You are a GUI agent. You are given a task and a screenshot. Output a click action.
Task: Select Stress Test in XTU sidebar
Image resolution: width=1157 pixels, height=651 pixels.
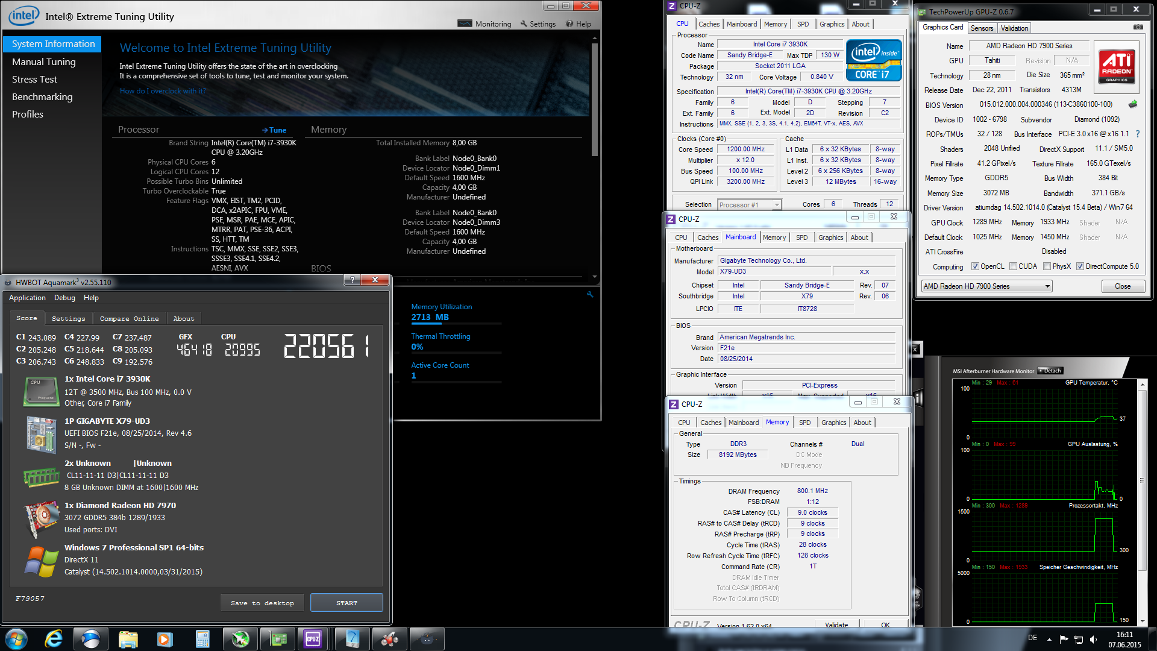pos(34,79)
